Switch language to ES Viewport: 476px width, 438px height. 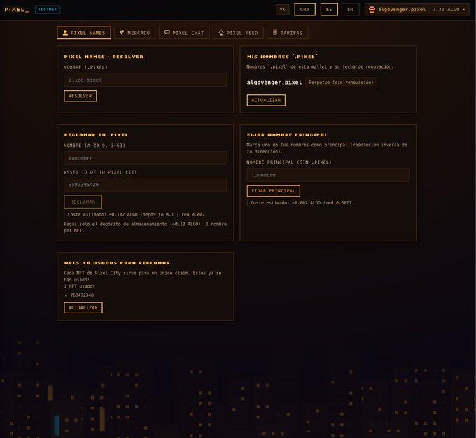click(x=329, y=9)
